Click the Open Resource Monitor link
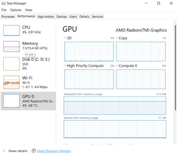The width and height of the screenshot is (177, 157). pos(54,151)
